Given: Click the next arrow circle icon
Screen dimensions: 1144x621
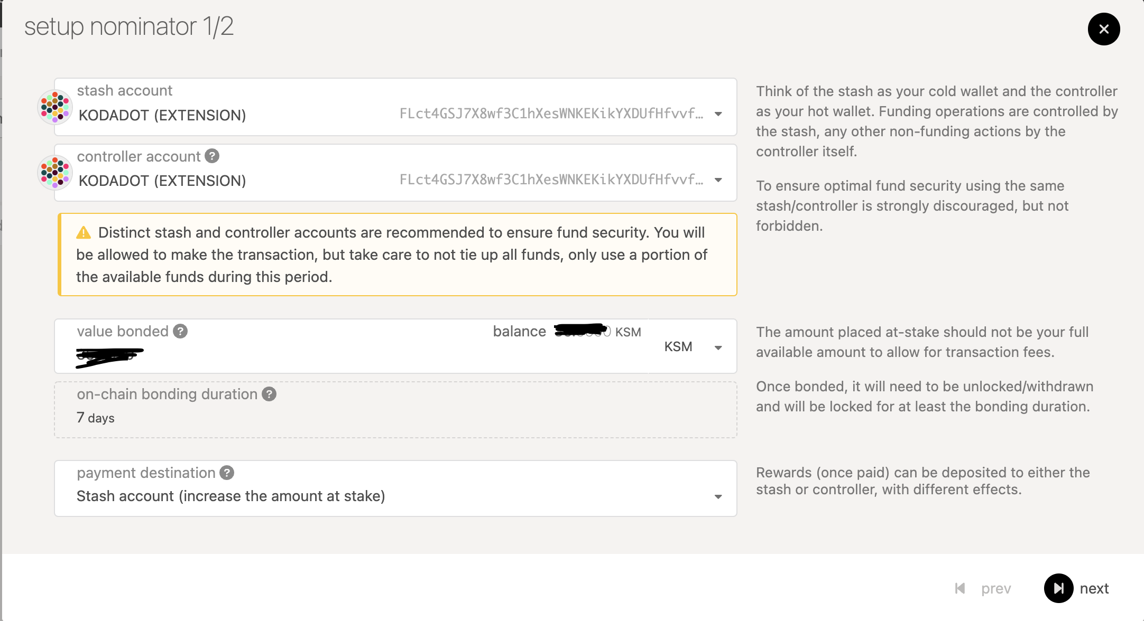Looking at the screenshot, I should tap(1058, 588).
